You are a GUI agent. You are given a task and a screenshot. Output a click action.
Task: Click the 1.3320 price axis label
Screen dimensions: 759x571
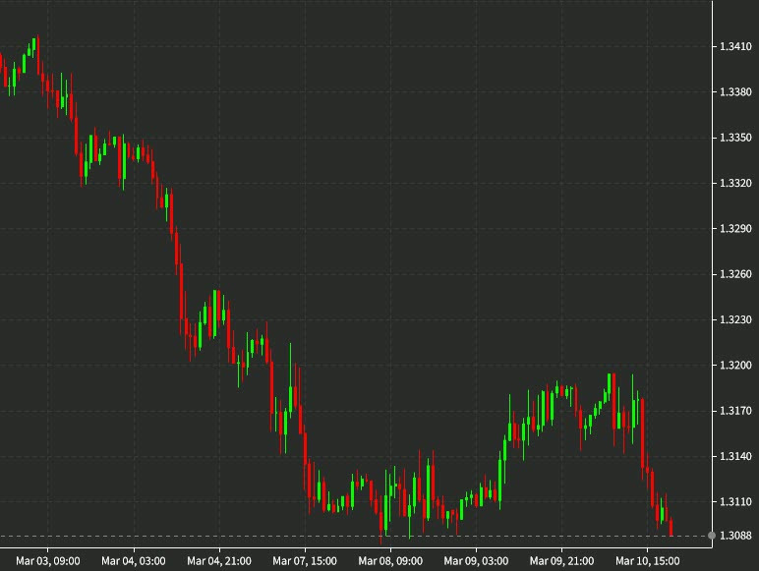pyautogui.click(x=735, y=183)
